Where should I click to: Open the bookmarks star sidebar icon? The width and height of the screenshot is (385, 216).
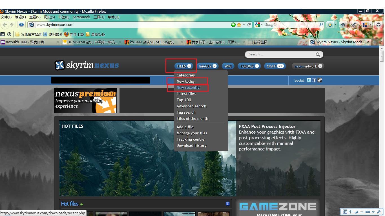pyautogui.click(x=3, y=34)
